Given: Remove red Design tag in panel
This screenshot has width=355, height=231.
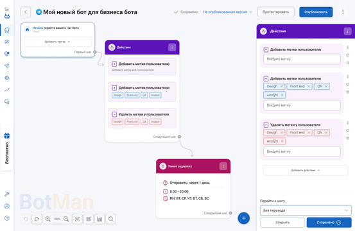Looking at the screenshot, I should 282,133.
